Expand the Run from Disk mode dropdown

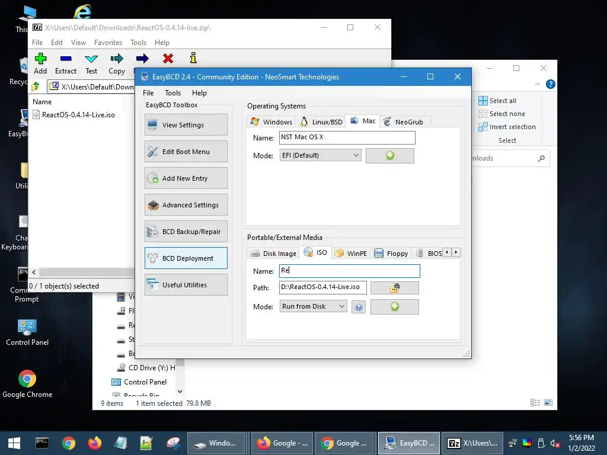click(313, 306)
